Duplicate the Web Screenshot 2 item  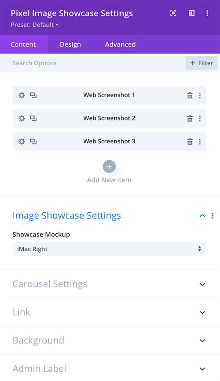(33, 118)
